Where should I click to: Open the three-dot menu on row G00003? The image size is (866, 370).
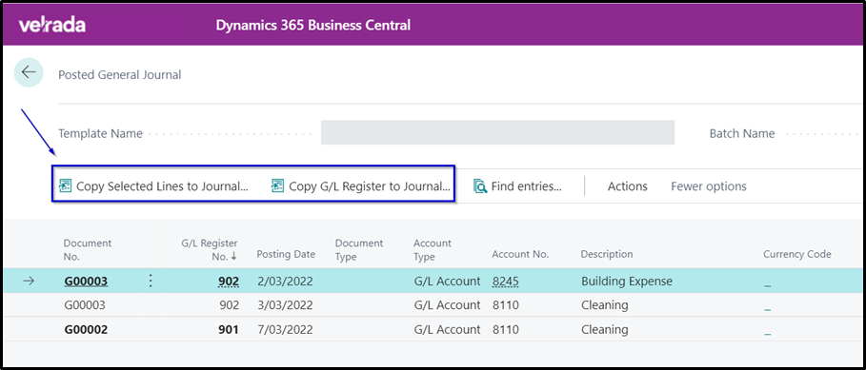151,282
